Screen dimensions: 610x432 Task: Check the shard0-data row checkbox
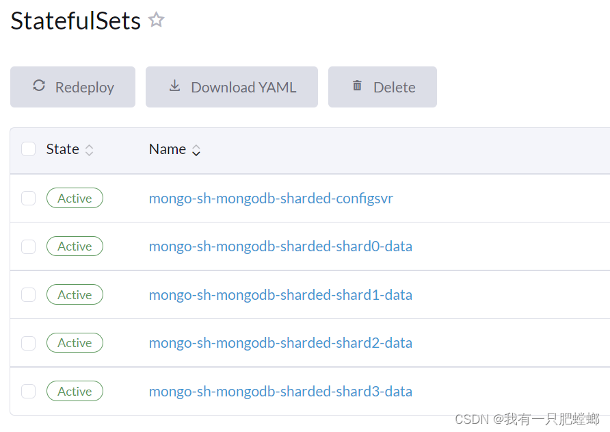(x=28, y=246)
